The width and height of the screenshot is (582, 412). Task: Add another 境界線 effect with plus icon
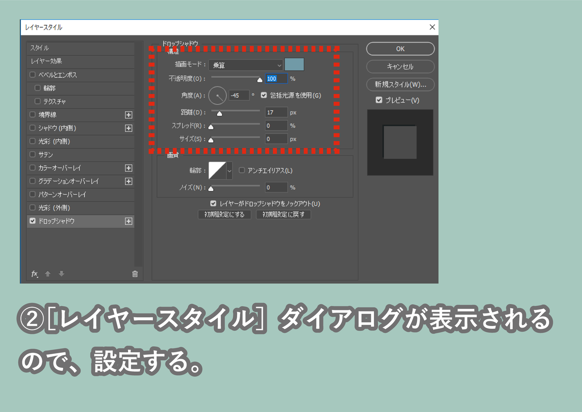129,115
